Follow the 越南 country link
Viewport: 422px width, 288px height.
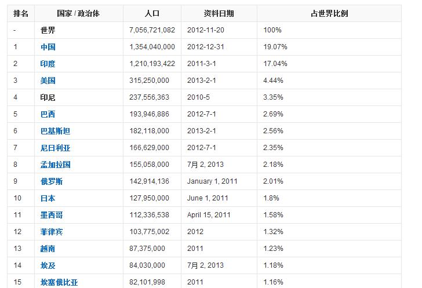click(x=48, y=249)
